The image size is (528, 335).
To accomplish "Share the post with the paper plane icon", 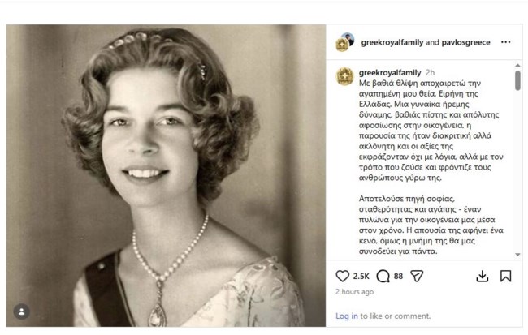I will point(417,276).
